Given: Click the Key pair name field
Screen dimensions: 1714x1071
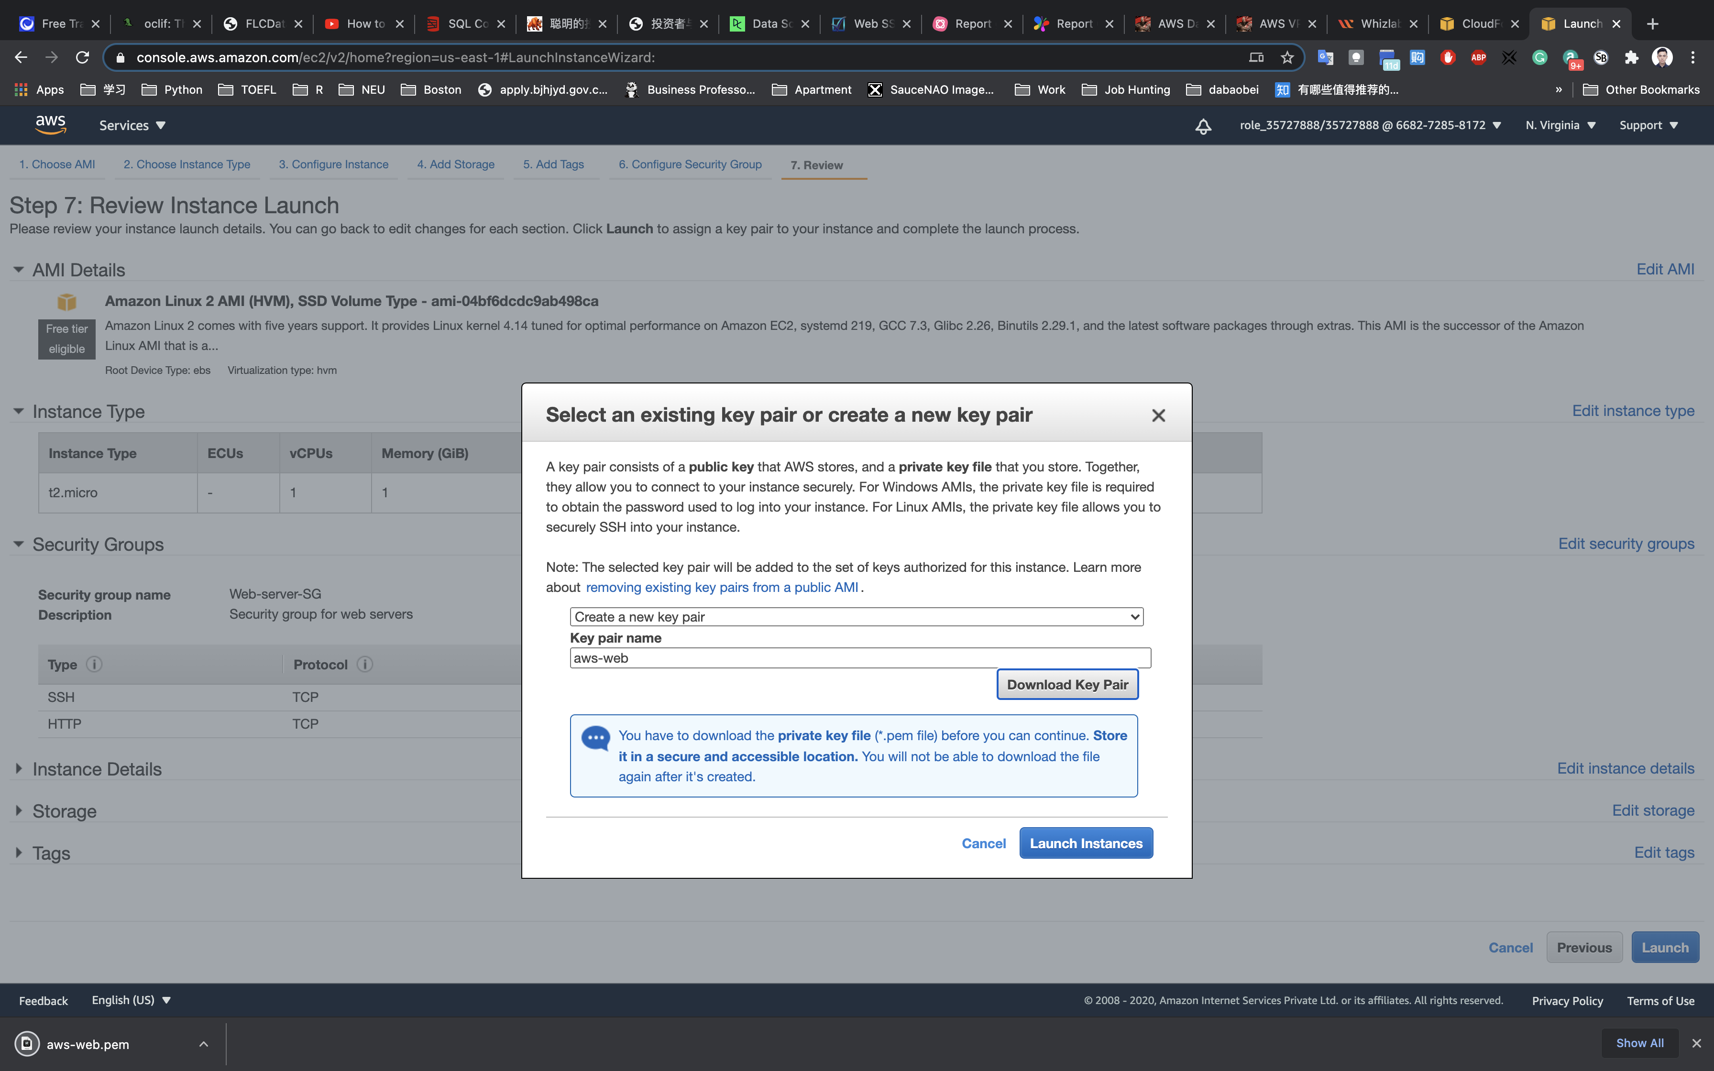Looking at the screenshot, I should click(x=860, y=658).
